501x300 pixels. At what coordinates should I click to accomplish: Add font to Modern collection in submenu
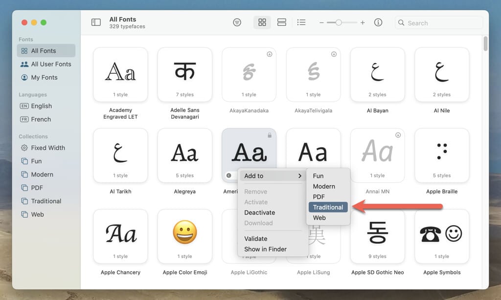(328, 186)
